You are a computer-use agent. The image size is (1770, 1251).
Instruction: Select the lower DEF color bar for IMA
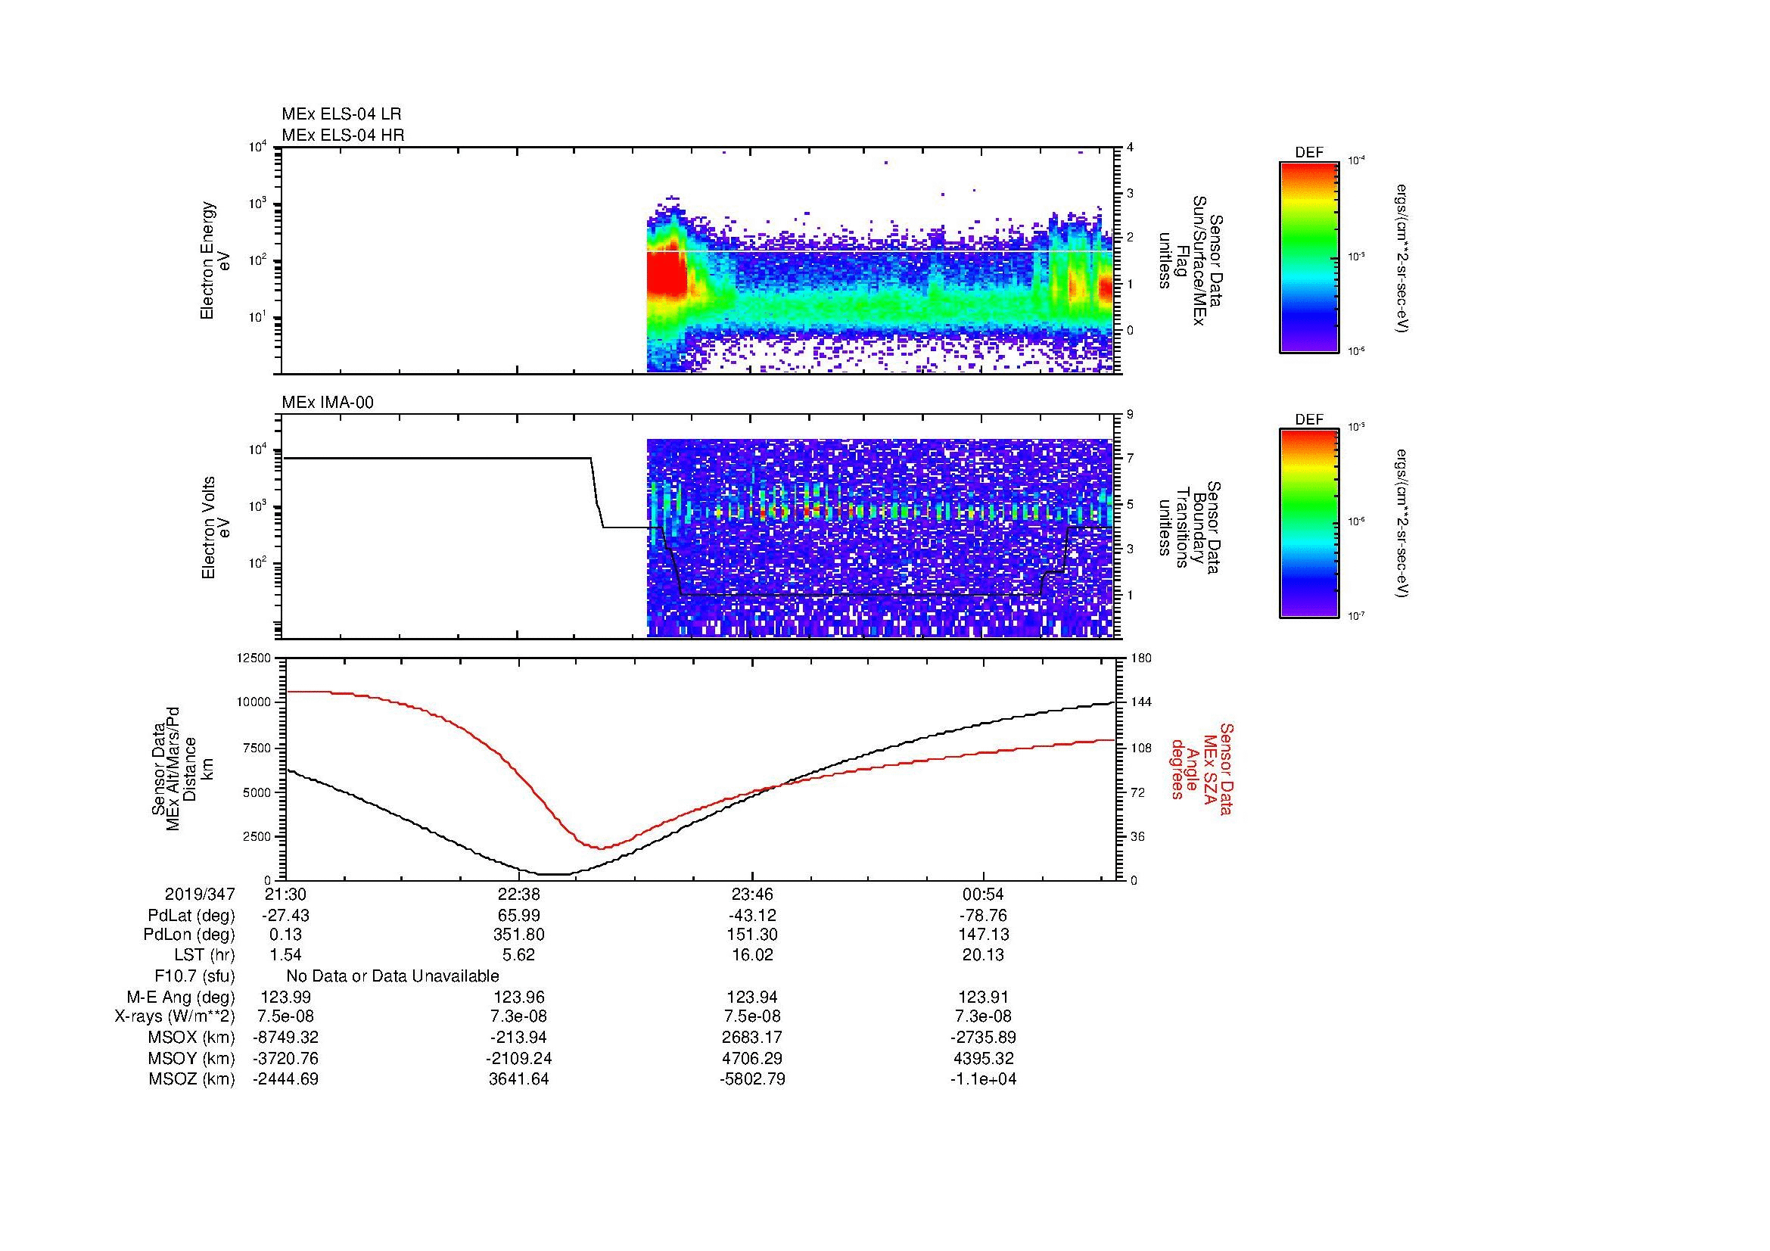(1308, 524)
